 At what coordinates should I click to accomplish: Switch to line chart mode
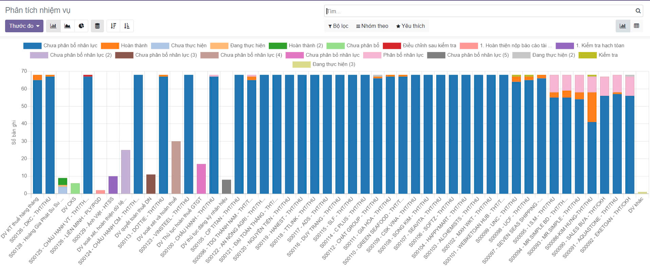coord(67,26)
